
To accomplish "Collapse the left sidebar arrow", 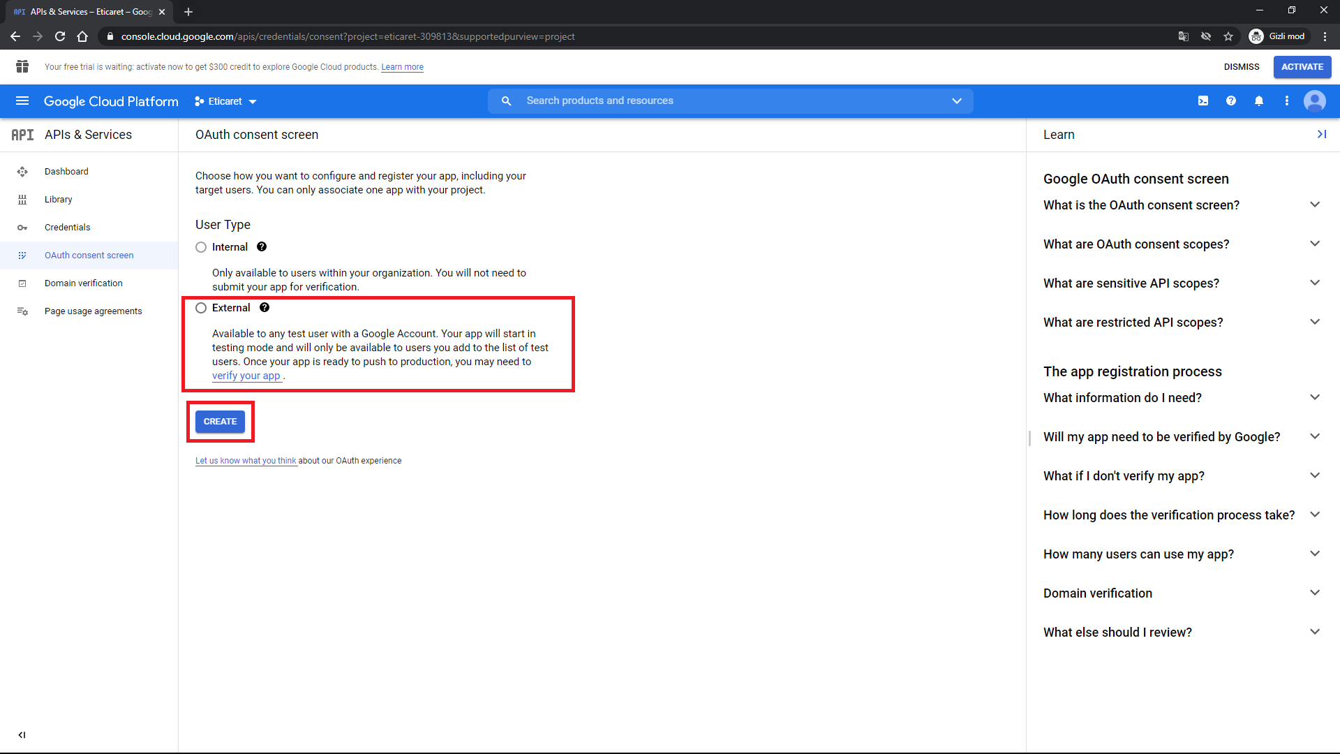I will coord(22,734).
